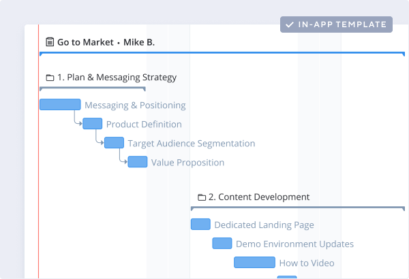Image resolution: width=409 pixels, height=279 pixels.
Task: Click the Go to Market clipboard icon
Action: point(50,42)
